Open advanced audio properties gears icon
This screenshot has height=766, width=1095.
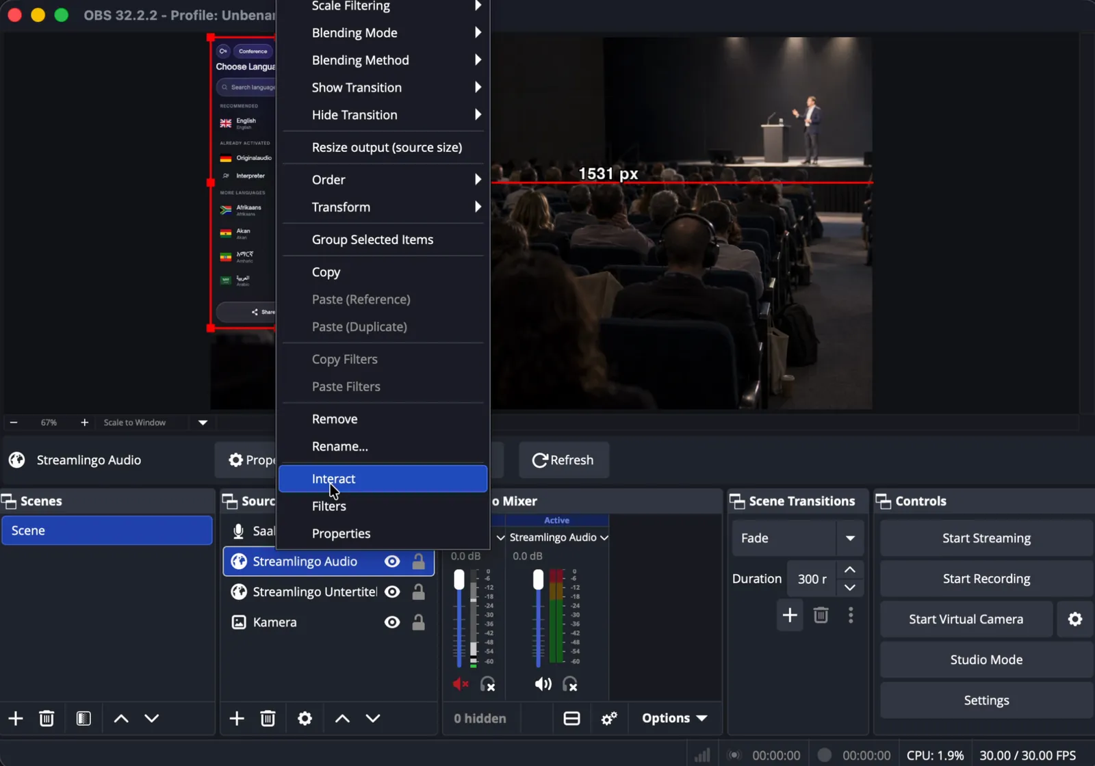(609, 718)
